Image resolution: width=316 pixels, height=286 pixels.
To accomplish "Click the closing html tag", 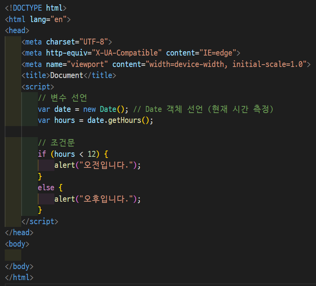I will point(19,277).
